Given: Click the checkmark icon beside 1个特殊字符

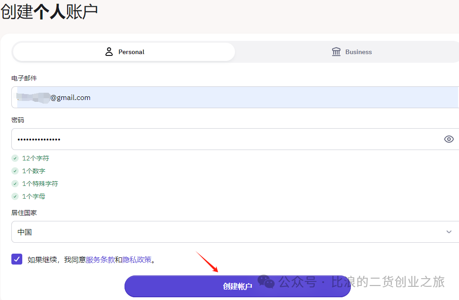Looking at the screenshot, I should 15,184.
